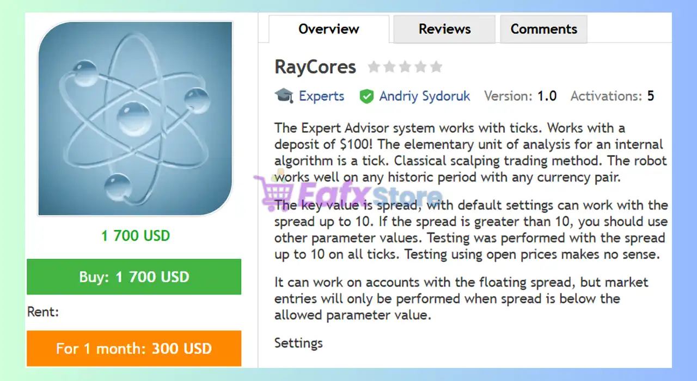Click the green 1 700 USD price text

tap(136, 236)
